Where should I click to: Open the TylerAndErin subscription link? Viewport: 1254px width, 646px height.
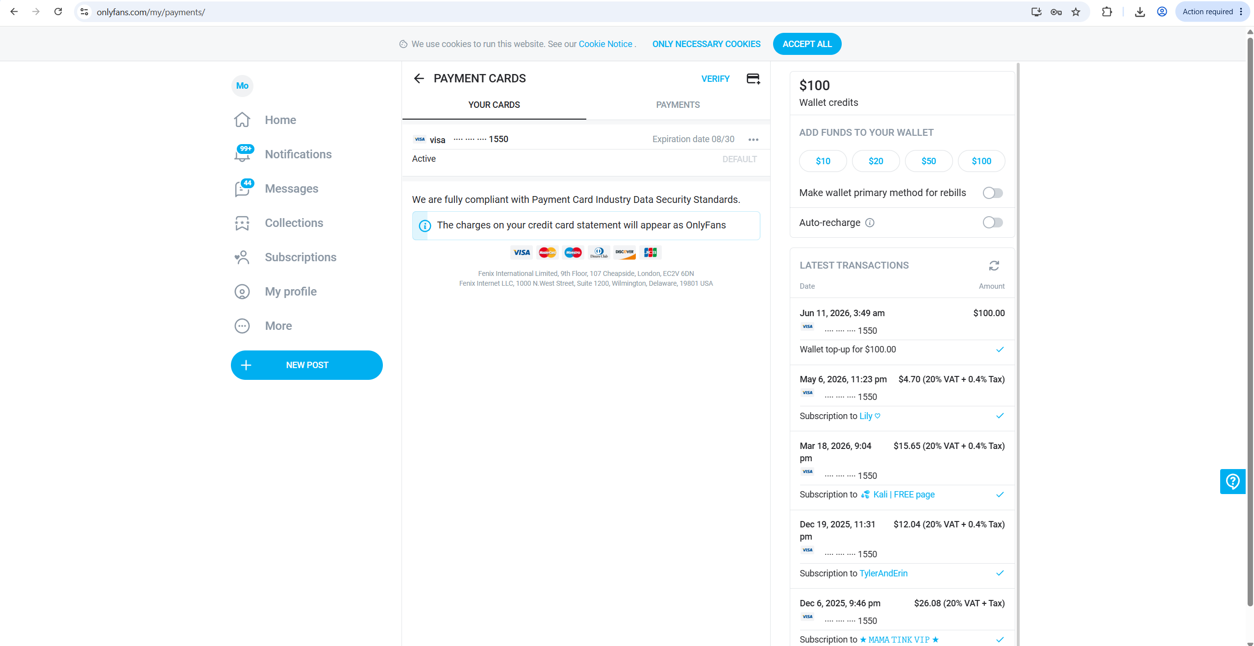click(883, 573)
